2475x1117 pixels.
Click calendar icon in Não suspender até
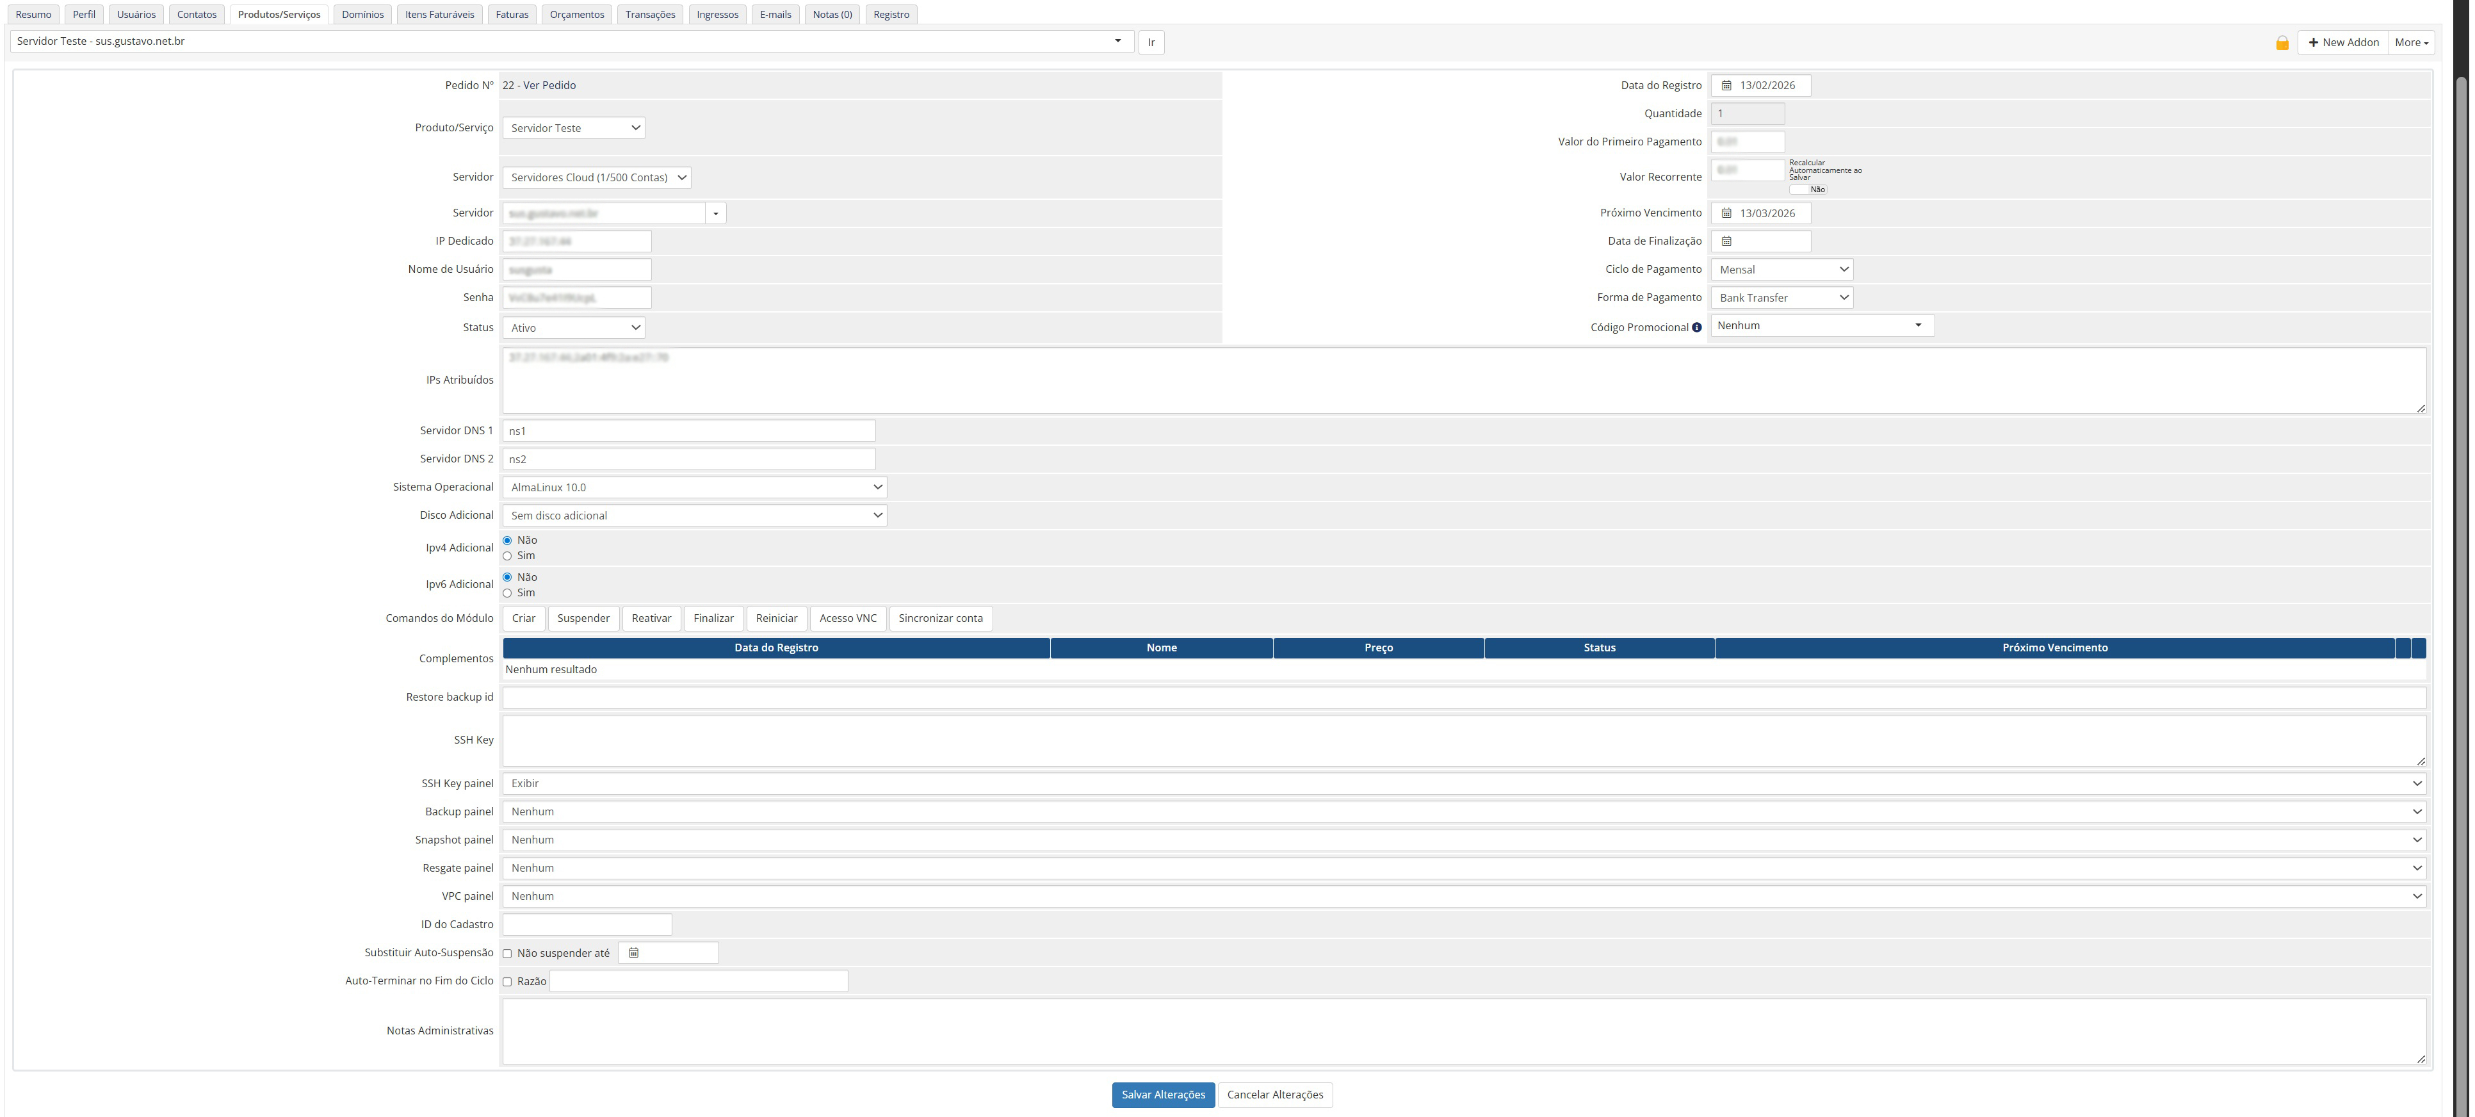tap(633, 954)
